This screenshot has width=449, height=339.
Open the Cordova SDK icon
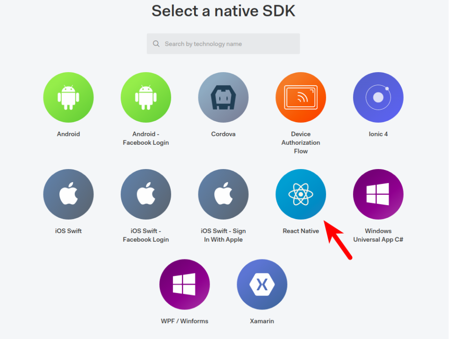pos(224,97)
